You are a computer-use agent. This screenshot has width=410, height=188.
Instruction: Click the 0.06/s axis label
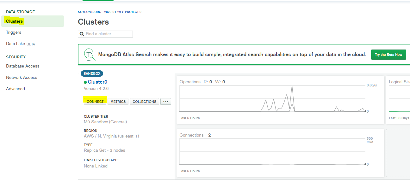(x=372, y=85)
